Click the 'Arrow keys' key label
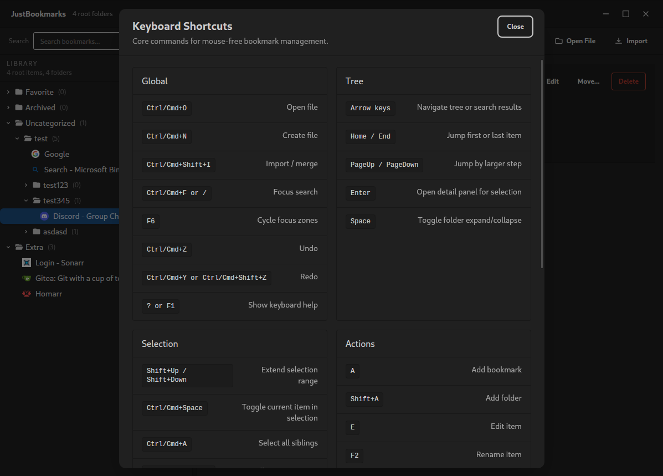663x476 pixels. (371, 108)
